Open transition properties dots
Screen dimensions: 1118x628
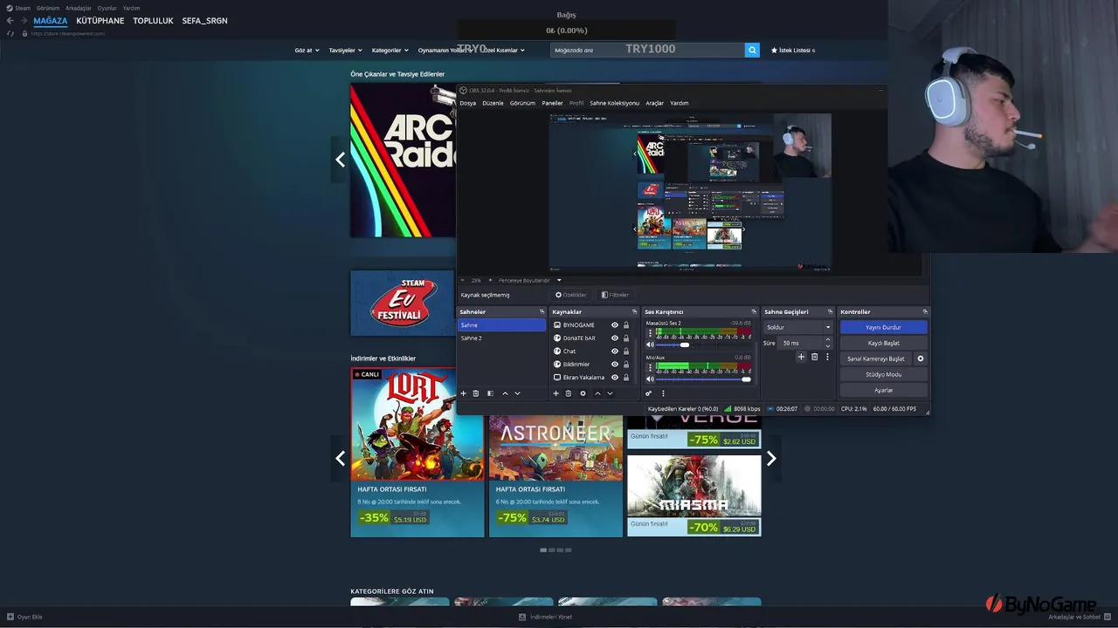point(827,357)
